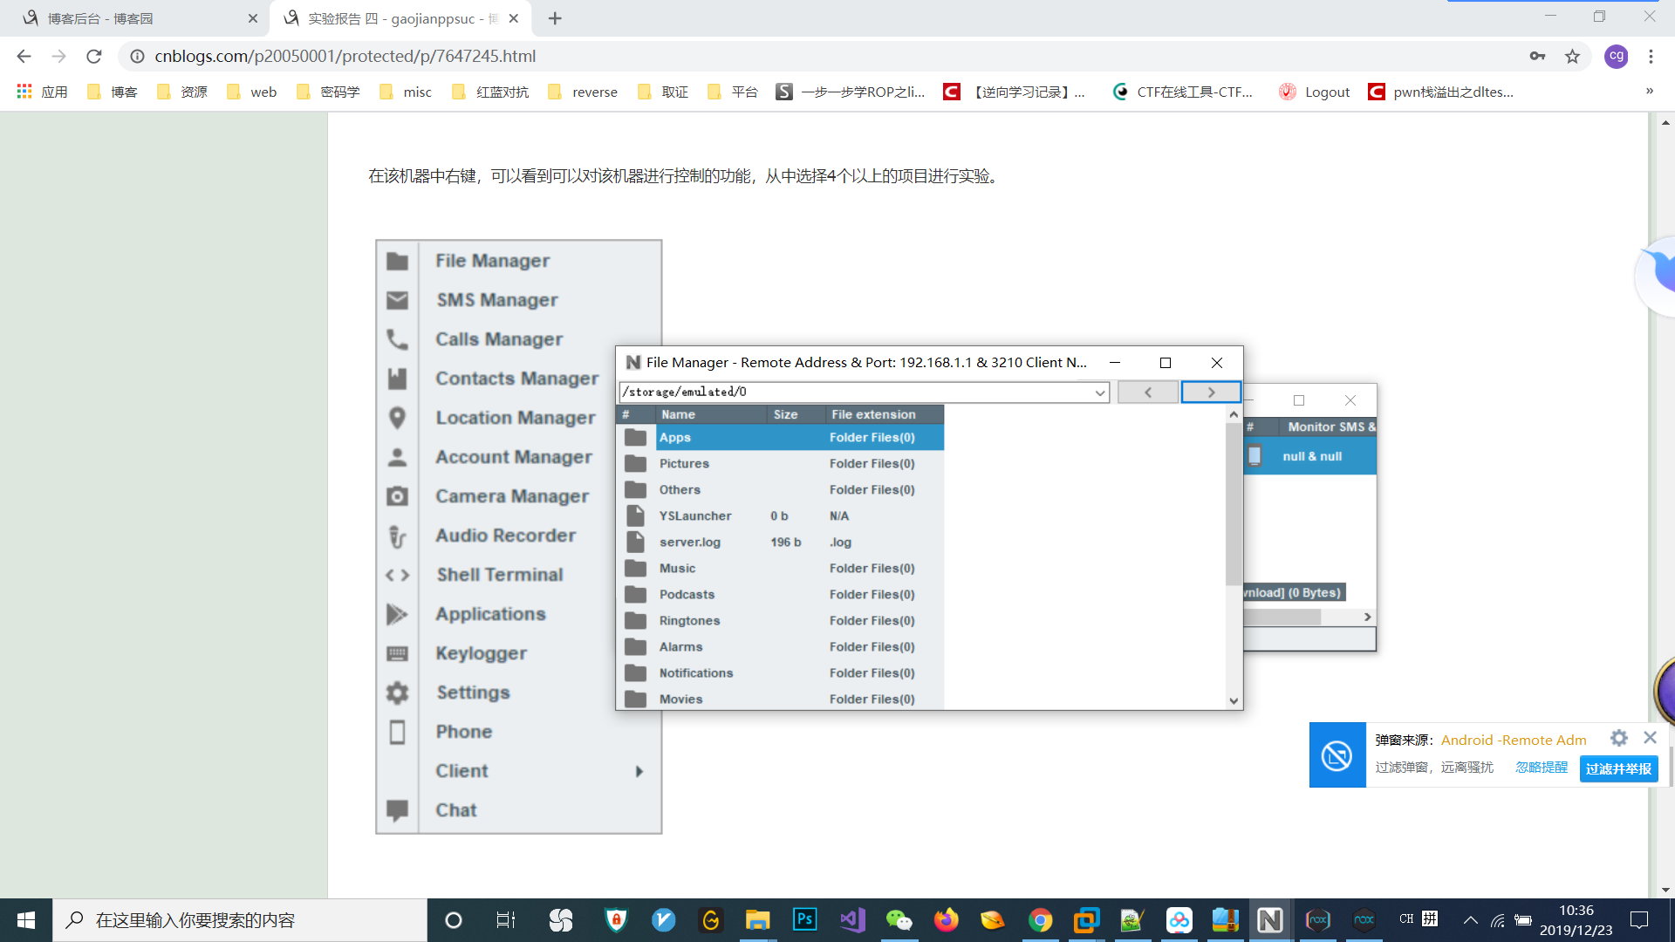Viewport: 1675px width, 942px height.
Task: Show hidden bookmarks with chevron
Action: tap(1649, 92)
